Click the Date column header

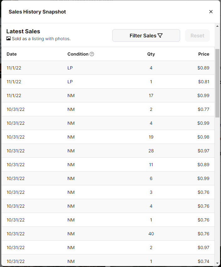pyautogui.click(x=12, y=54)
